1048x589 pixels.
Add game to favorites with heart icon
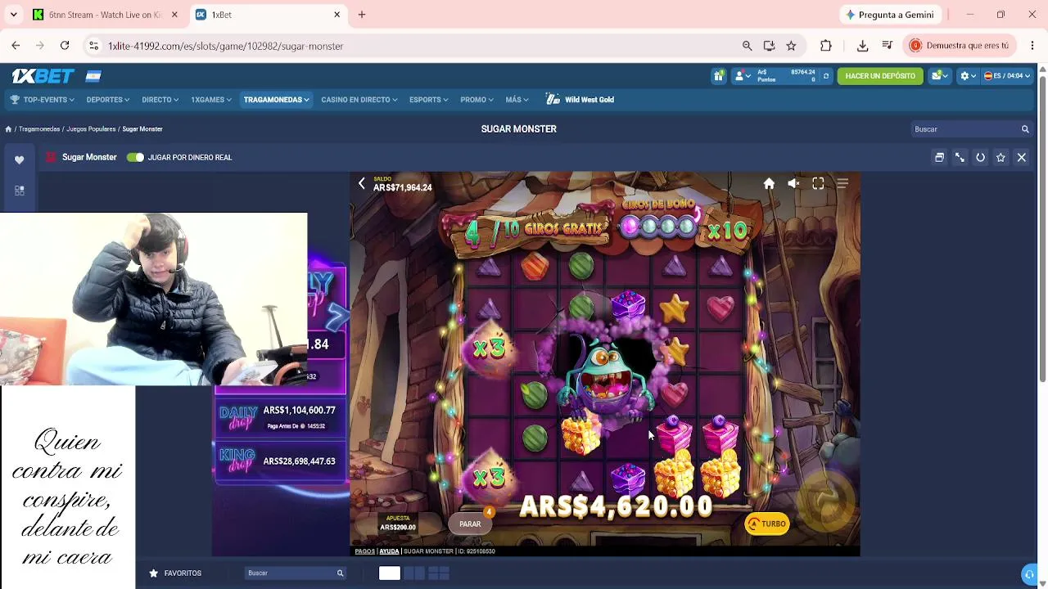pos(20,160)
